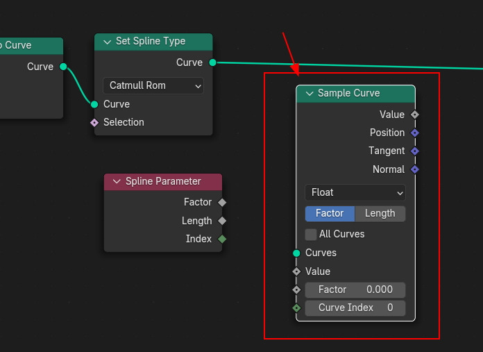
Task: Click Spline Parameter Factor output socket
Action: (x=222, y=203)
